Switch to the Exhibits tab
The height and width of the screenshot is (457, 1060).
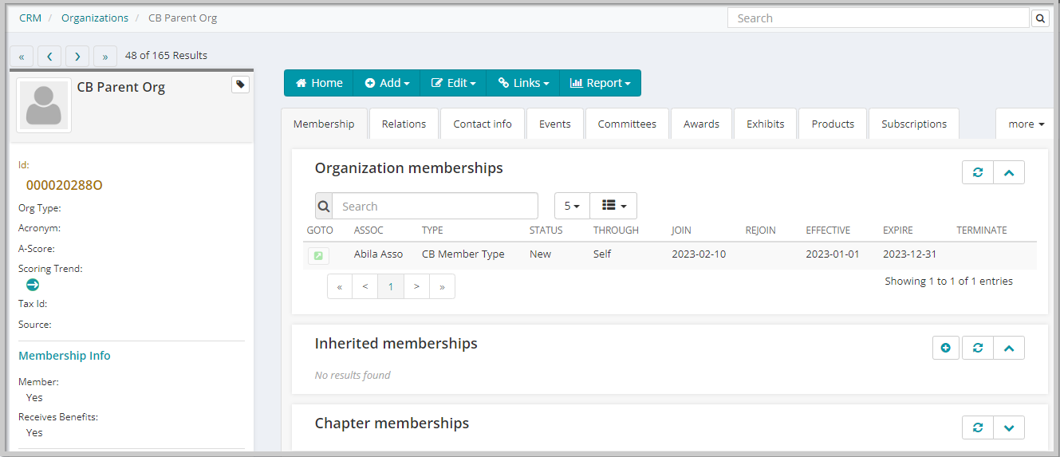point(766,124)
